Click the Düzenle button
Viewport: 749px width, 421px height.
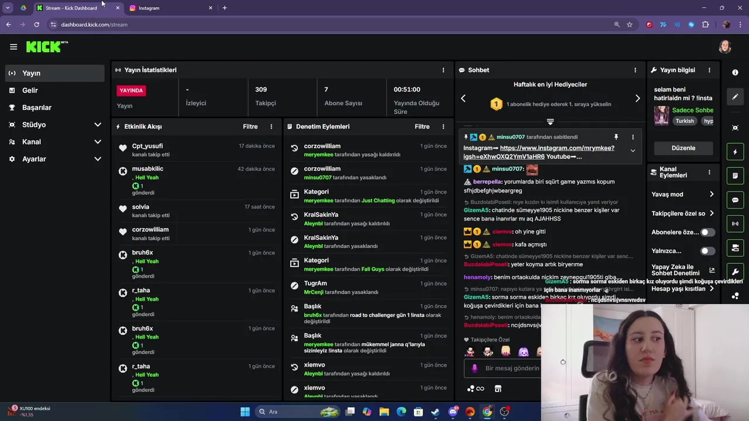pyautogui.click(x=683, y=148)
